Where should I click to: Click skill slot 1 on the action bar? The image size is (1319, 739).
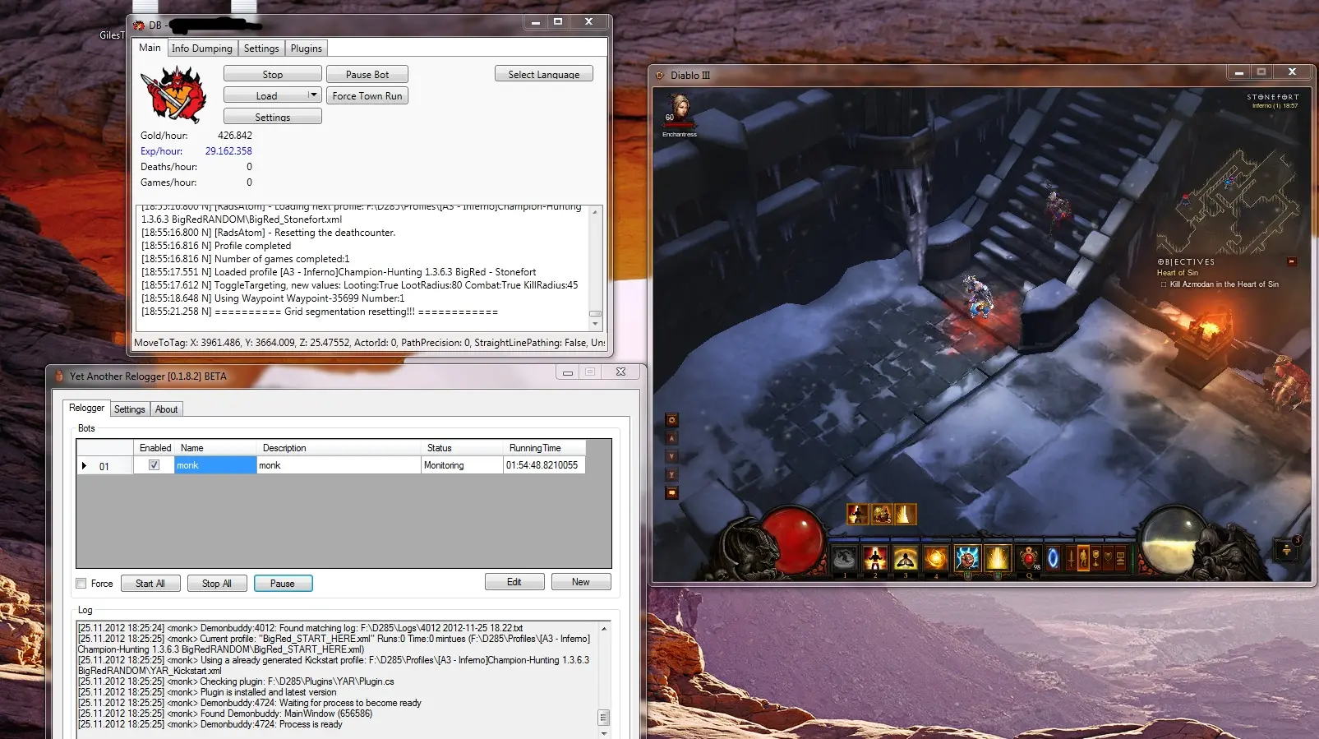[x=844, y=558]
